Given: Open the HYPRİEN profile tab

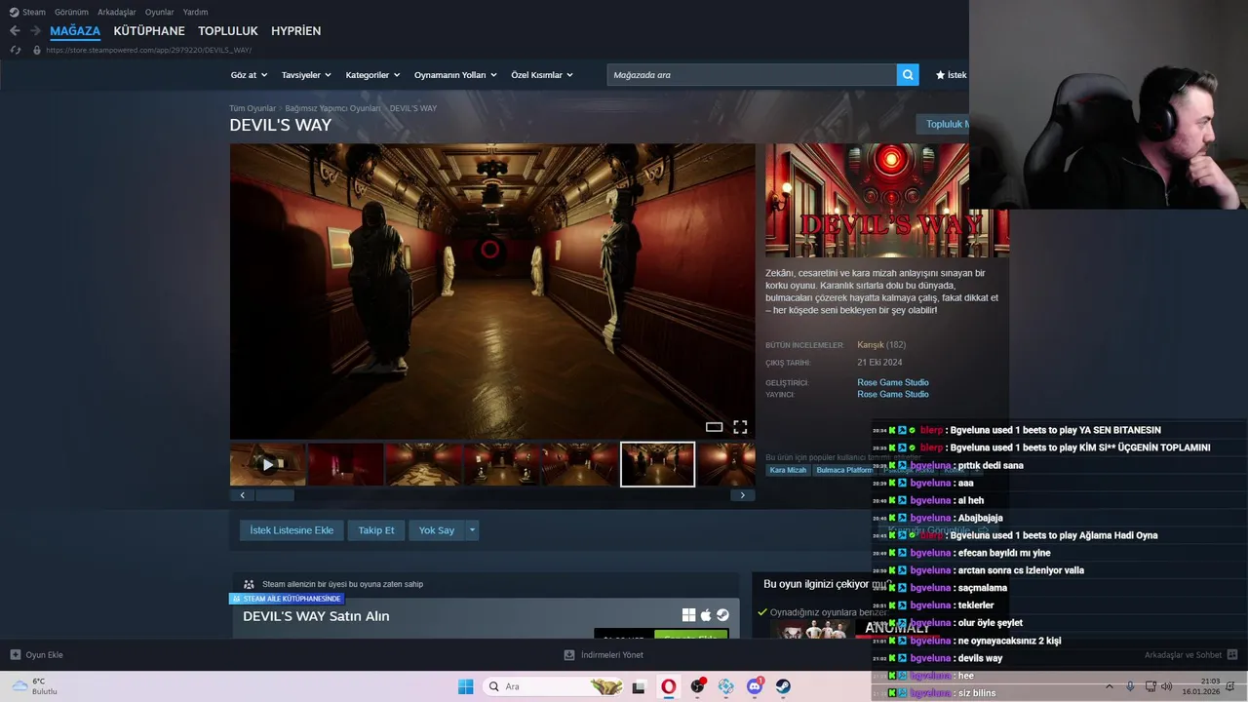Looking at the screenshot, I should pos(295,31).
